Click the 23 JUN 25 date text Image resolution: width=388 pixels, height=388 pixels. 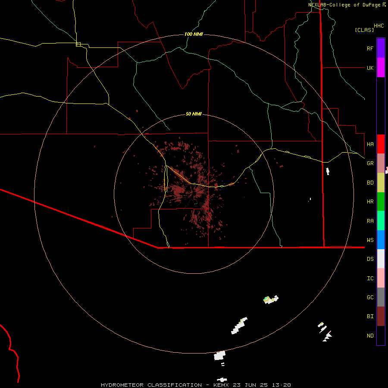(250, 385)
